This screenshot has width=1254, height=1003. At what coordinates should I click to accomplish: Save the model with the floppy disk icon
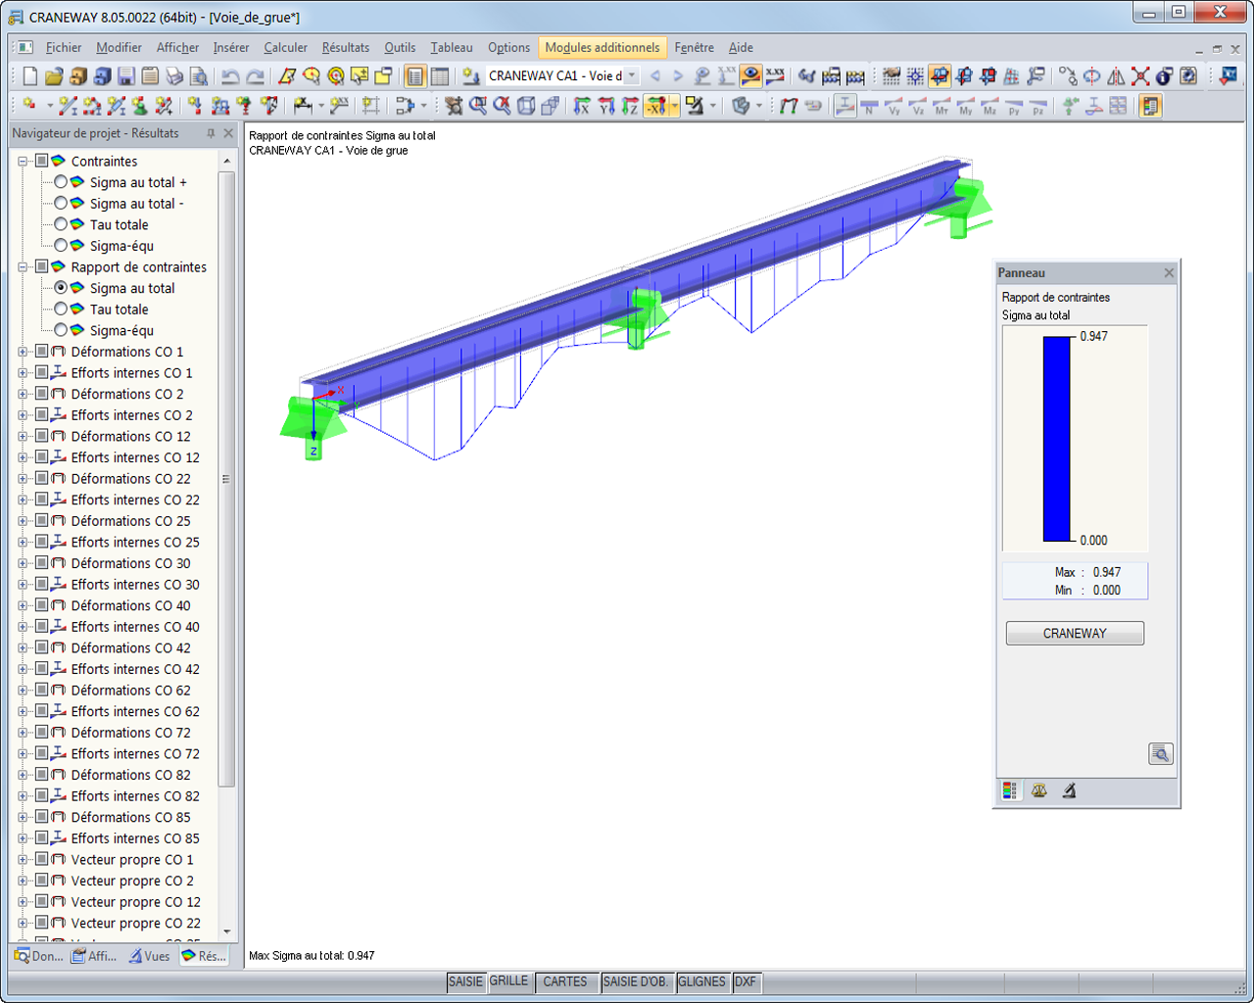click(126, 76)
